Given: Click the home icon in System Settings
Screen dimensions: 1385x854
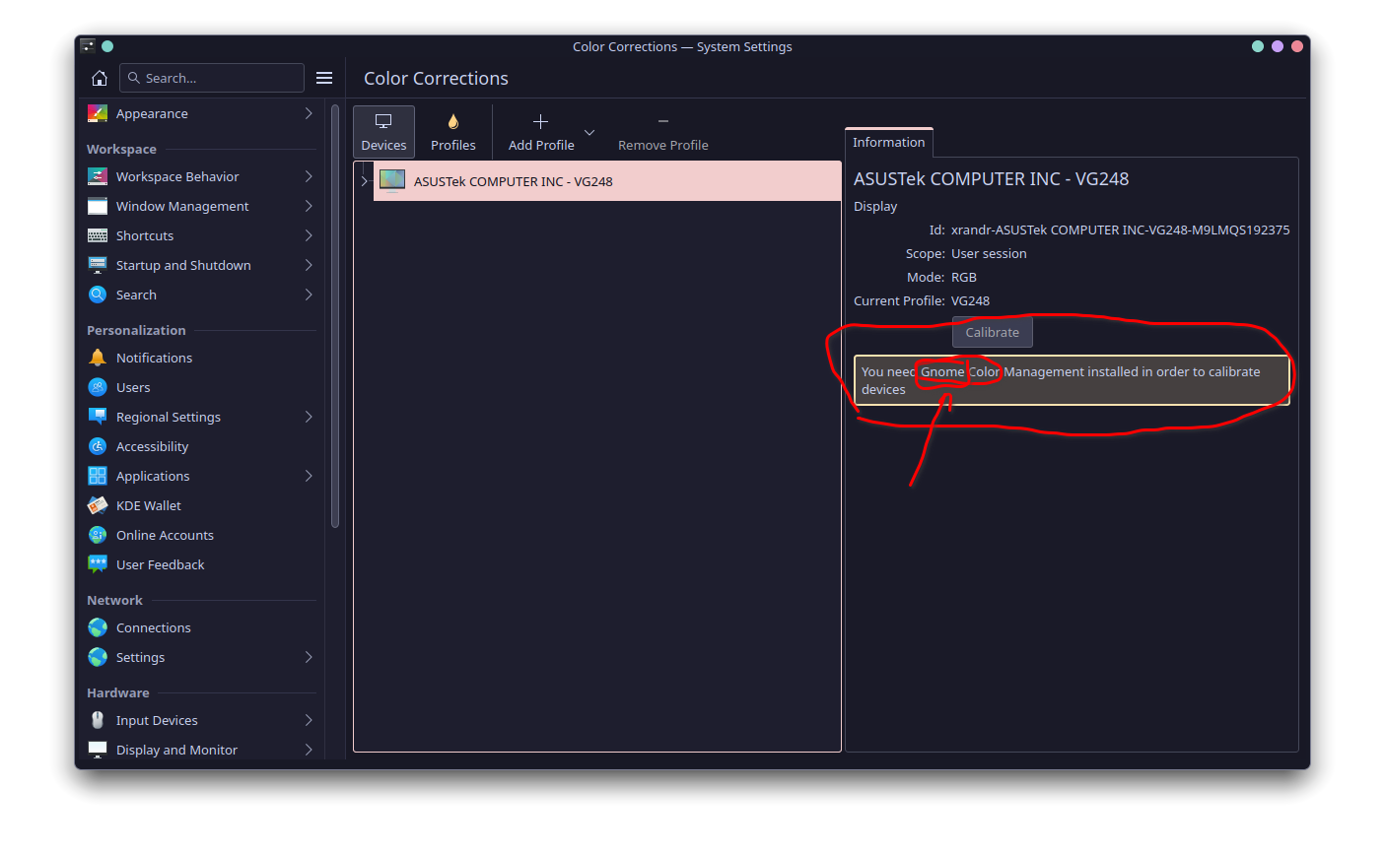Looking at the screenshot, I should tap(99, 78).
